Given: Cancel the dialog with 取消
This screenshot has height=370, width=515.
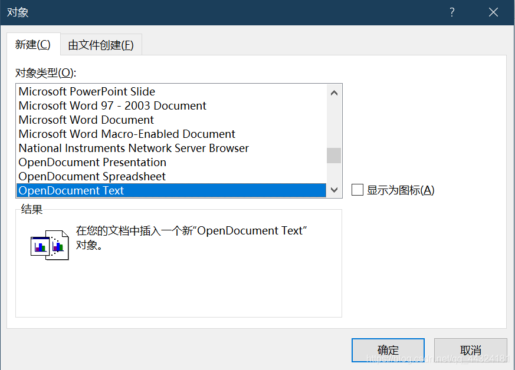Looking at the screenshot, I should [470, 350].
